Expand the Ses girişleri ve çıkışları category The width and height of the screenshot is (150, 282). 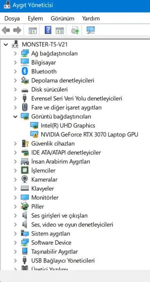point(15,215)
